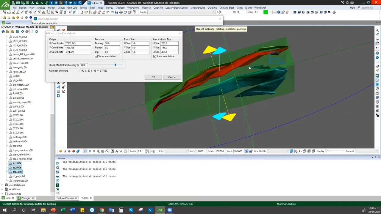Click the Undo arrow in the toolbar
This screenshot has width=381, height=214.
click(108, 12)
